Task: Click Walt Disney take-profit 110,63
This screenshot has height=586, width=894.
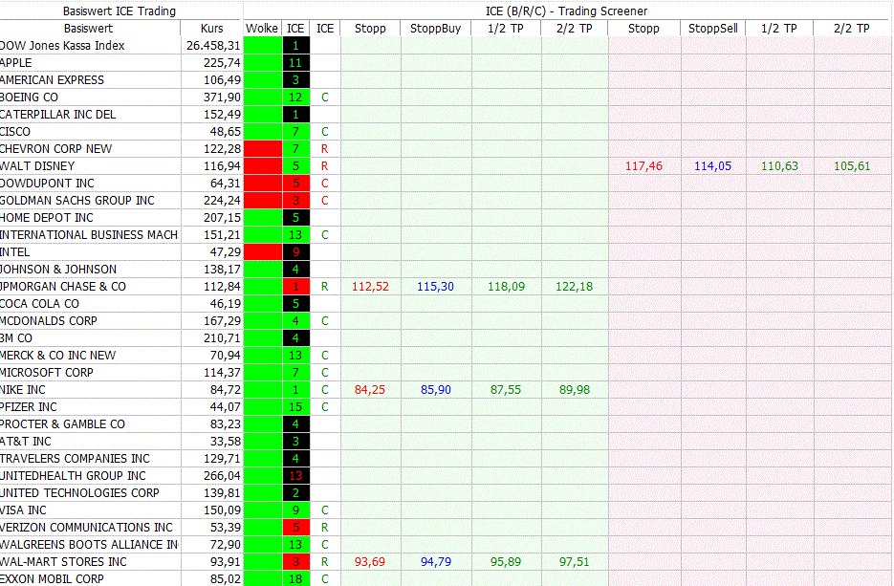Action: (x=779, y=166)
